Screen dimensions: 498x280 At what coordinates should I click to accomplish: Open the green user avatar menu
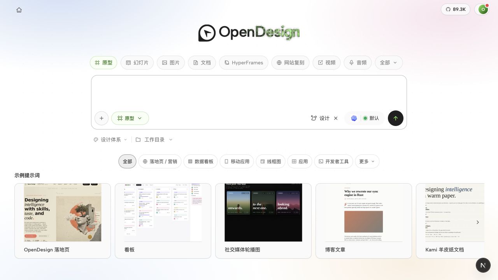pos(483,9)
